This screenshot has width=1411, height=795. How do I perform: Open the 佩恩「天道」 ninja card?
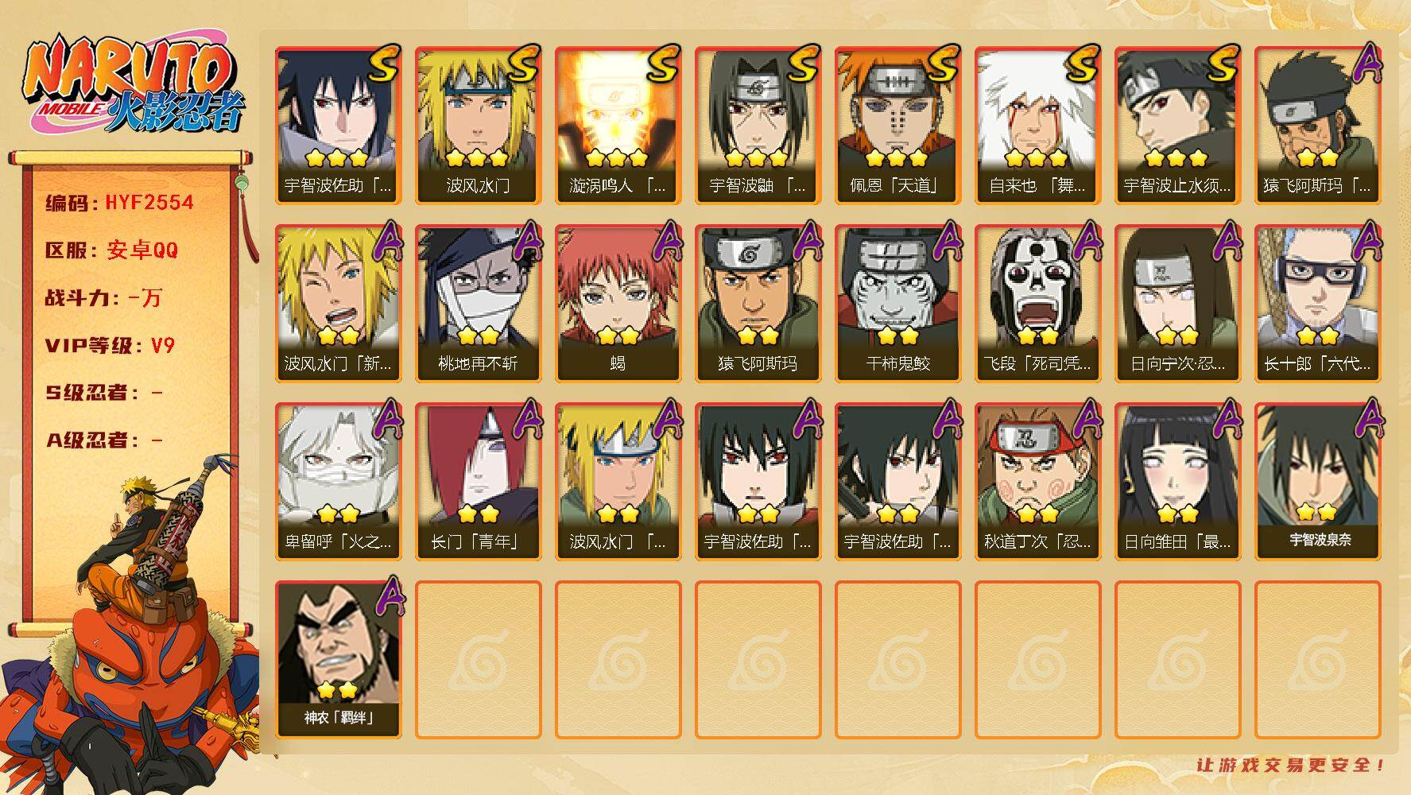[897, 126]
